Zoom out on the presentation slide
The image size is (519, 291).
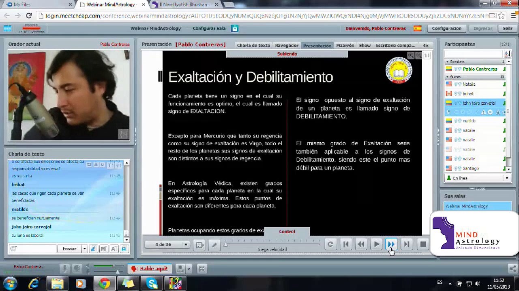click(x=419, y=55)
